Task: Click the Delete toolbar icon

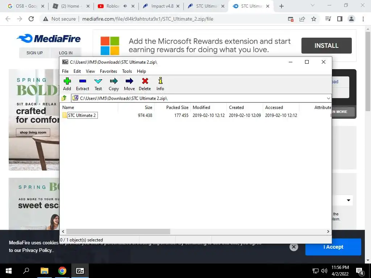Action: (145, 84)
